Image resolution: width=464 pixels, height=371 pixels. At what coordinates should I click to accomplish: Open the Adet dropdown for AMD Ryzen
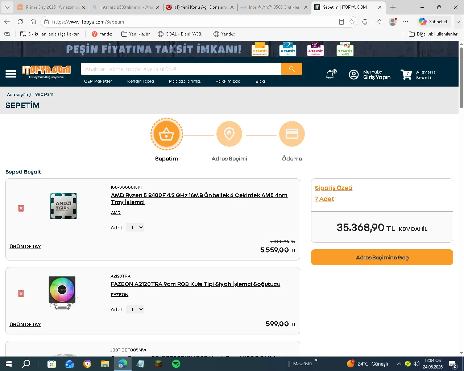(x=135, y=228)
